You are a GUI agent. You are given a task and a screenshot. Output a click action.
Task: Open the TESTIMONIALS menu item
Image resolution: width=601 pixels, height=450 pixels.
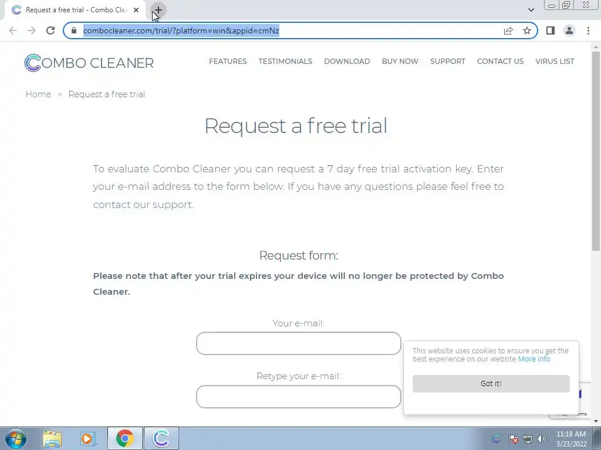[x=285, y=61]
